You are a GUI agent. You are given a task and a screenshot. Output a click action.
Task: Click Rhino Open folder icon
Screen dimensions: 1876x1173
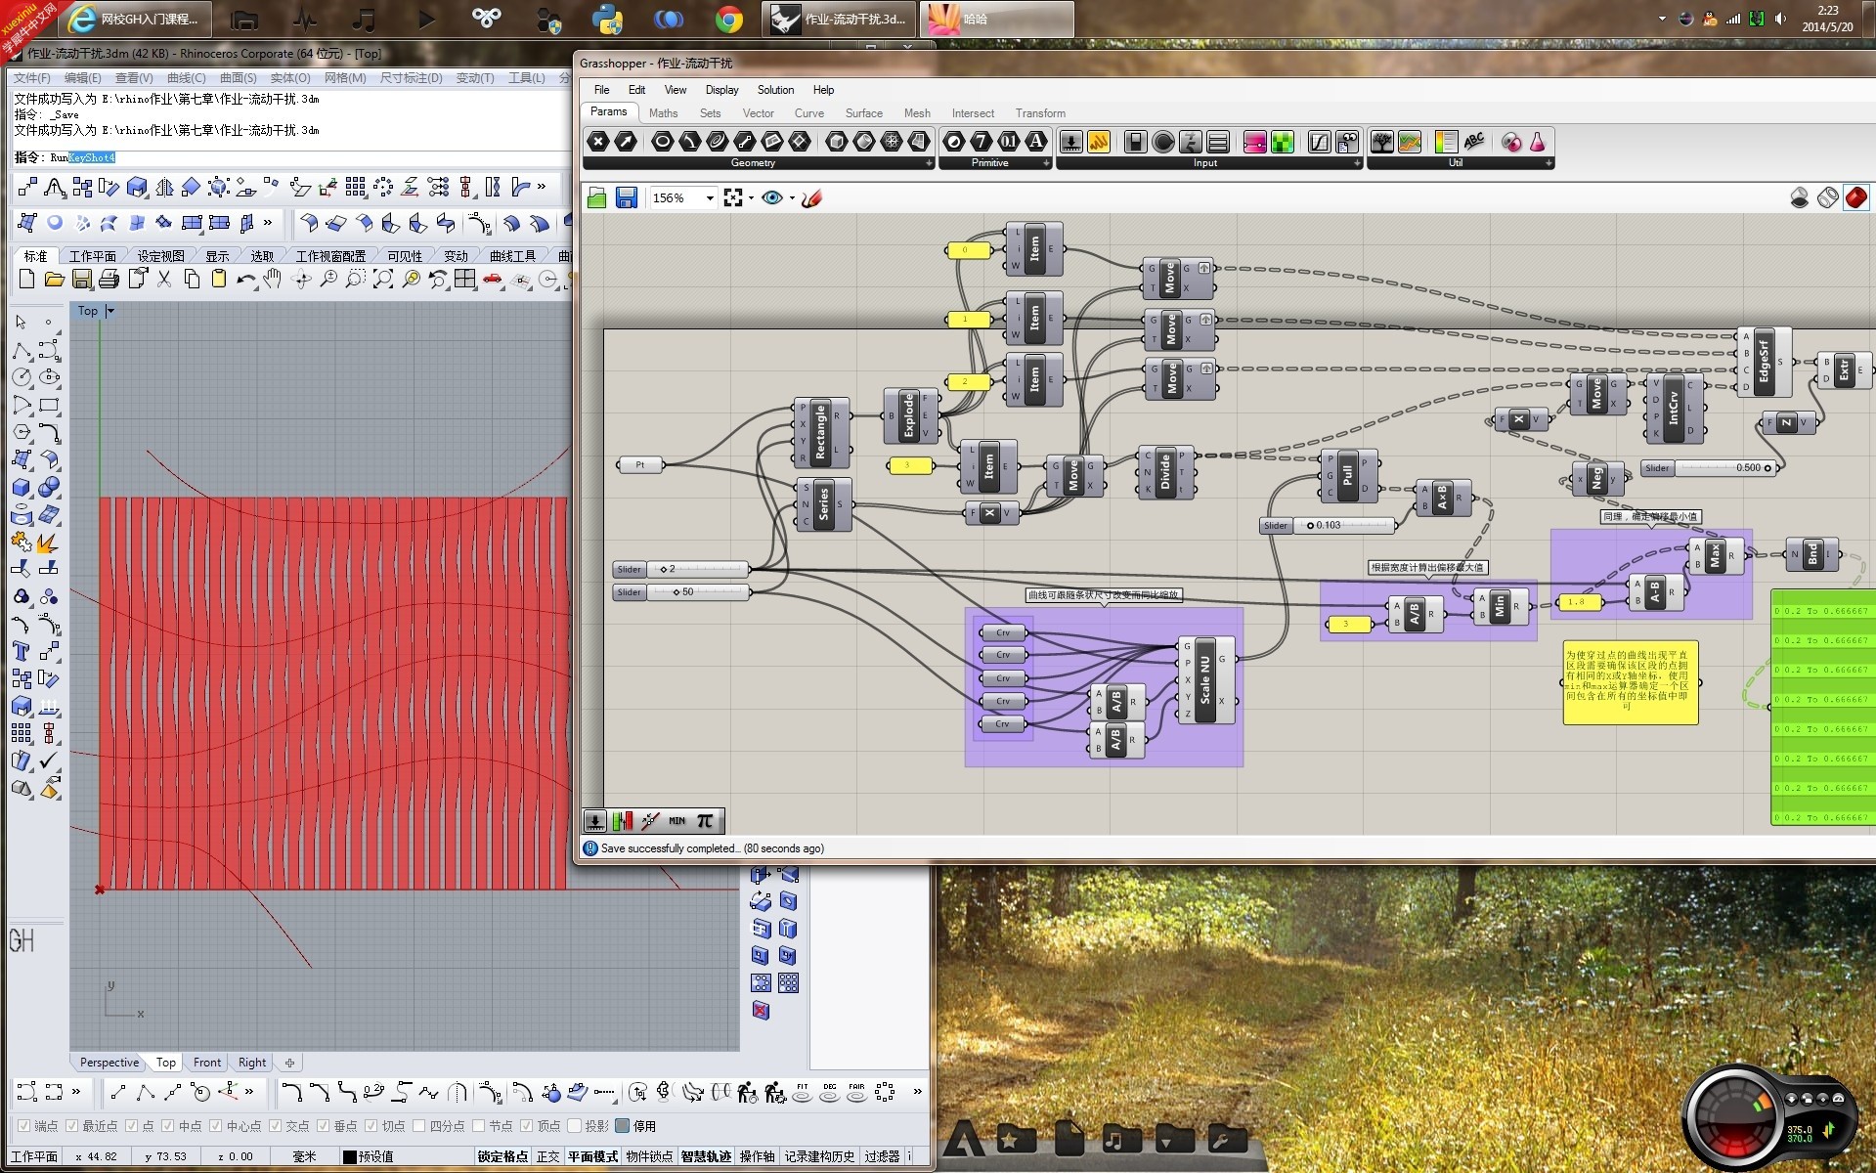tap(54, 280)
